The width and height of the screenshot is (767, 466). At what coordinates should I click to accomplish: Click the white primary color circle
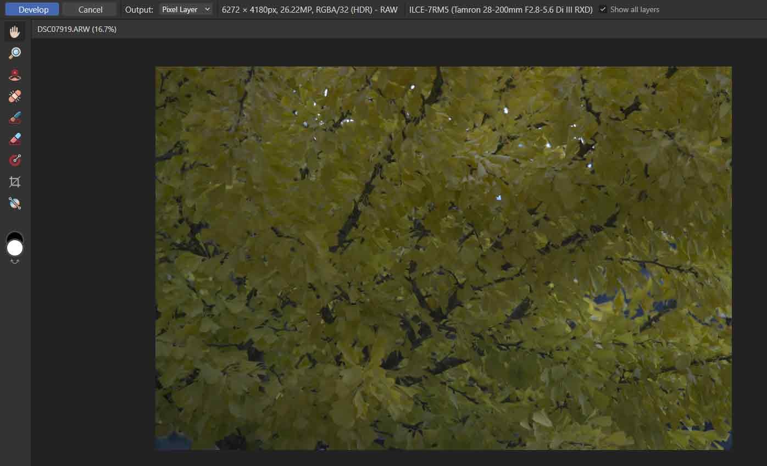coord(15,248)
